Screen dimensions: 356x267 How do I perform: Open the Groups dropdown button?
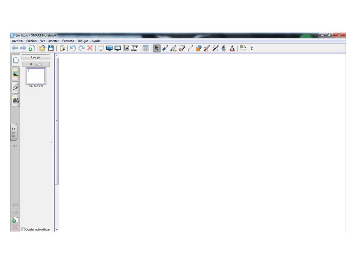pyautogui.click(x=36, y=57)
